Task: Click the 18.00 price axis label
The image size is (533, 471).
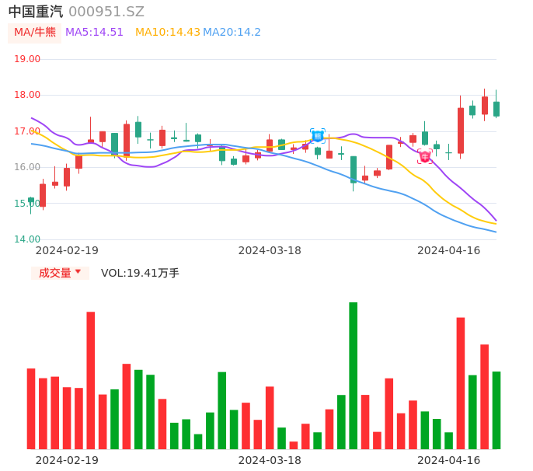Action: click(27, 95)
